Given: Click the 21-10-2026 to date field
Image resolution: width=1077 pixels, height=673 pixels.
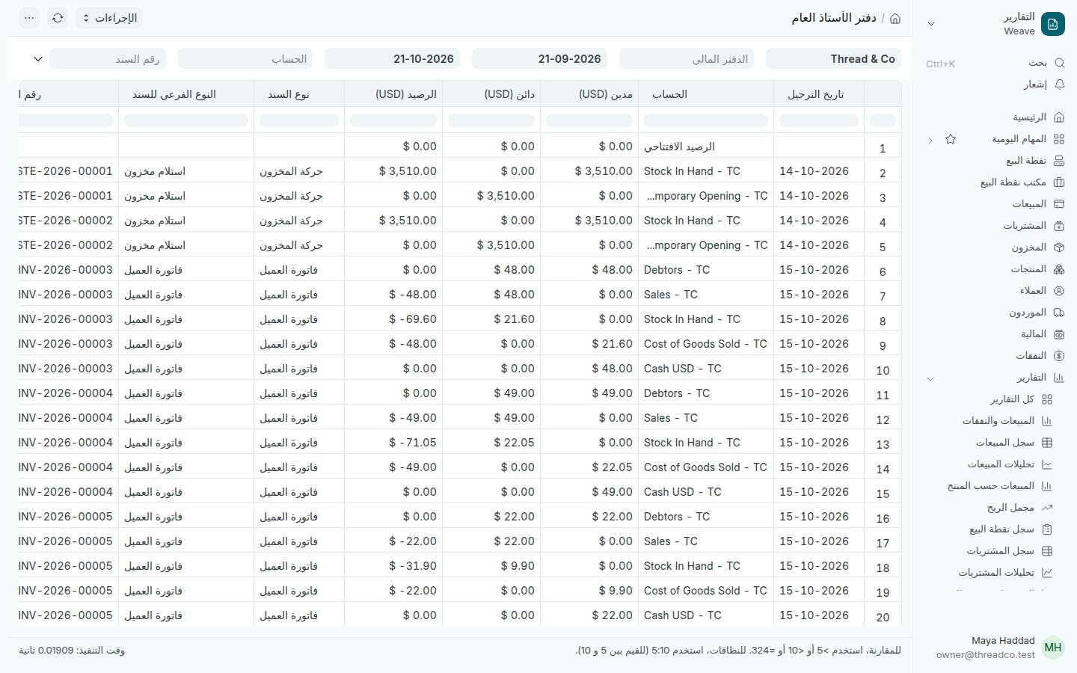Looking at the screenshot, I should (x=392, y=59).
